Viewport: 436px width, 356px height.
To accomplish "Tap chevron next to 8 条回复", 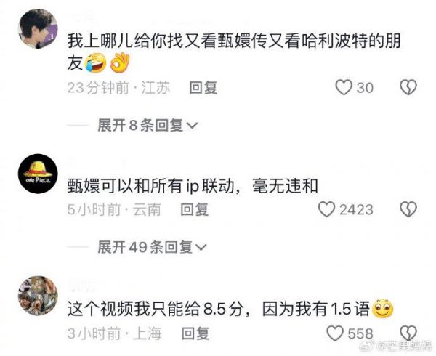I will click(192, 126).
